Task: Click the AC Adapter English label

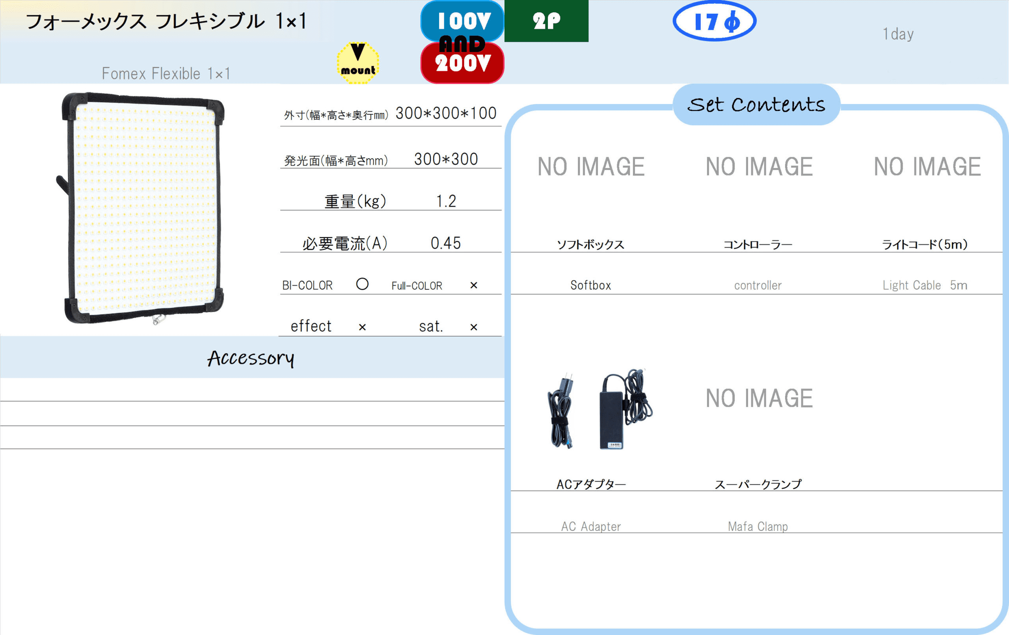Action: click(x=591, y=527)
